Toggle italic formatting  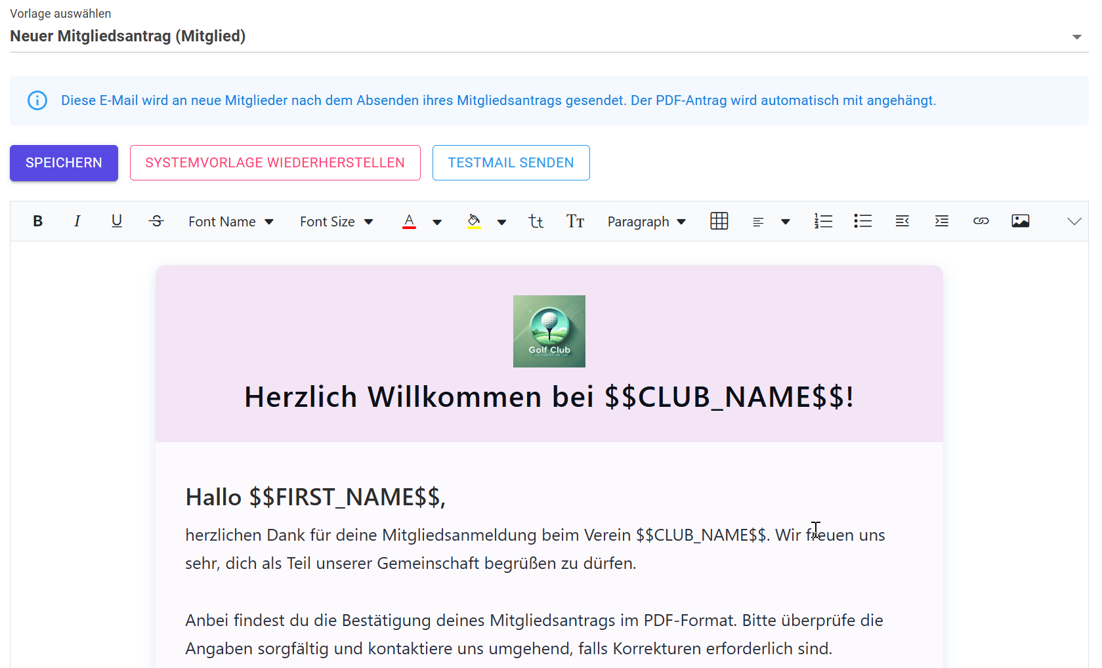(77, 221)
